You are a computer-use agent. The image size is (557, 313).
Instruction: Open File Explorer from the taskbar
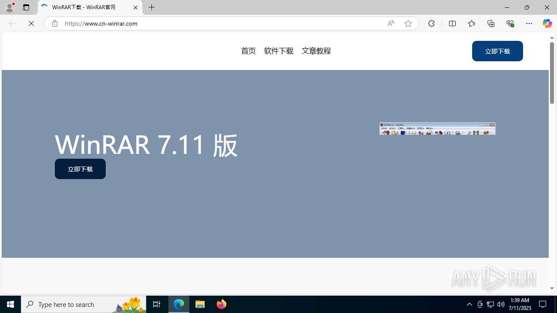click(x=200, y=304)
